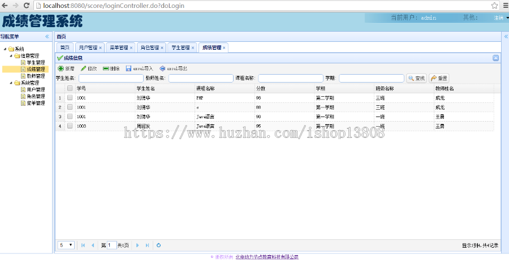Check the checkbox for row 4

[x=70, y=126]
